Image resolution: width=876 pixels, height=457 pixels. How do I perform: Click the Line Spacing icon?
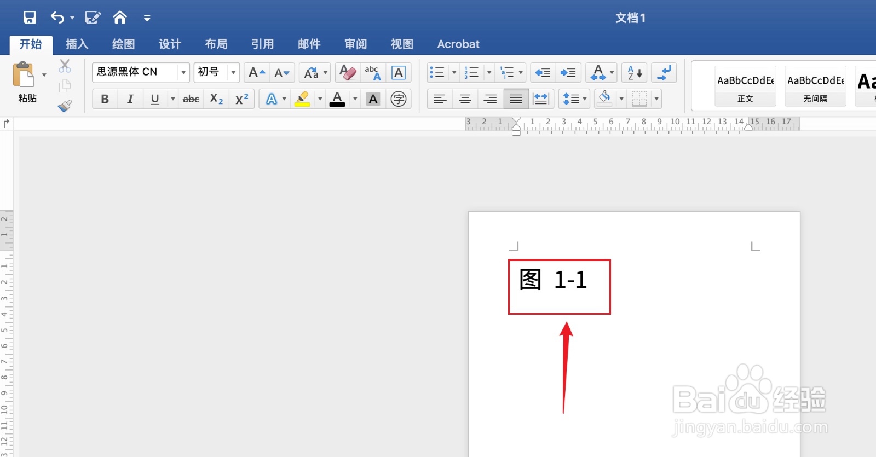point(570,99)
